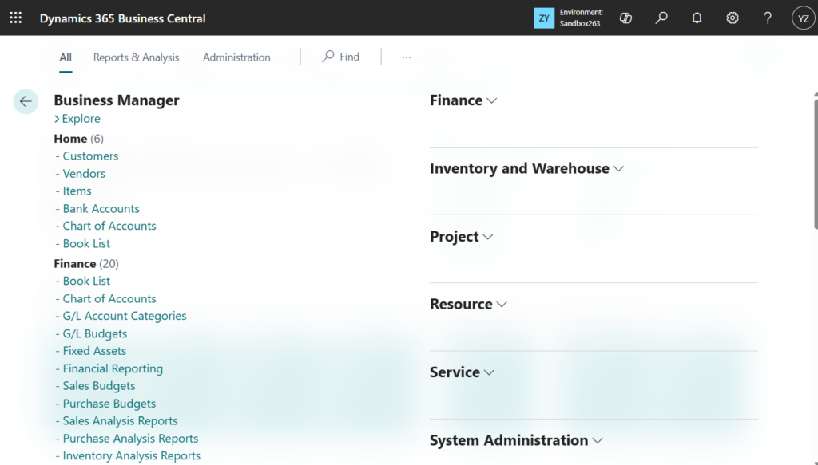Click the back arrow button
Viewport: 818px width, 465px height.
pos(26,101)
